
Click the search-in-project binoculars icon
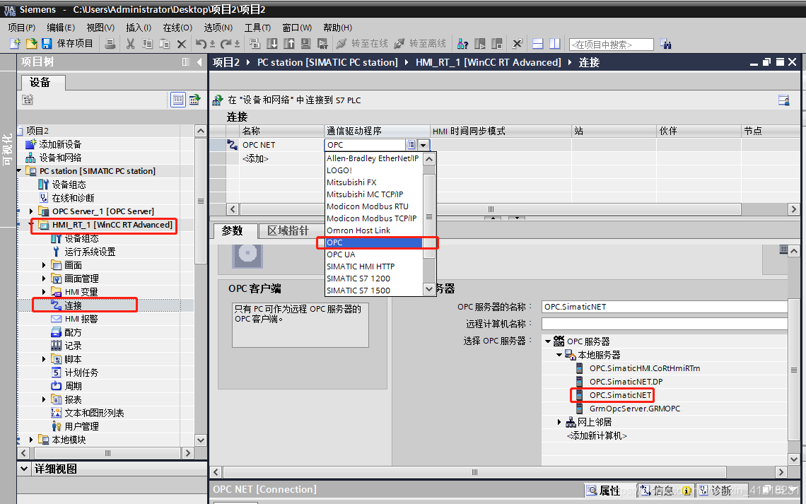pyautogui.click(x=666, y=45)
